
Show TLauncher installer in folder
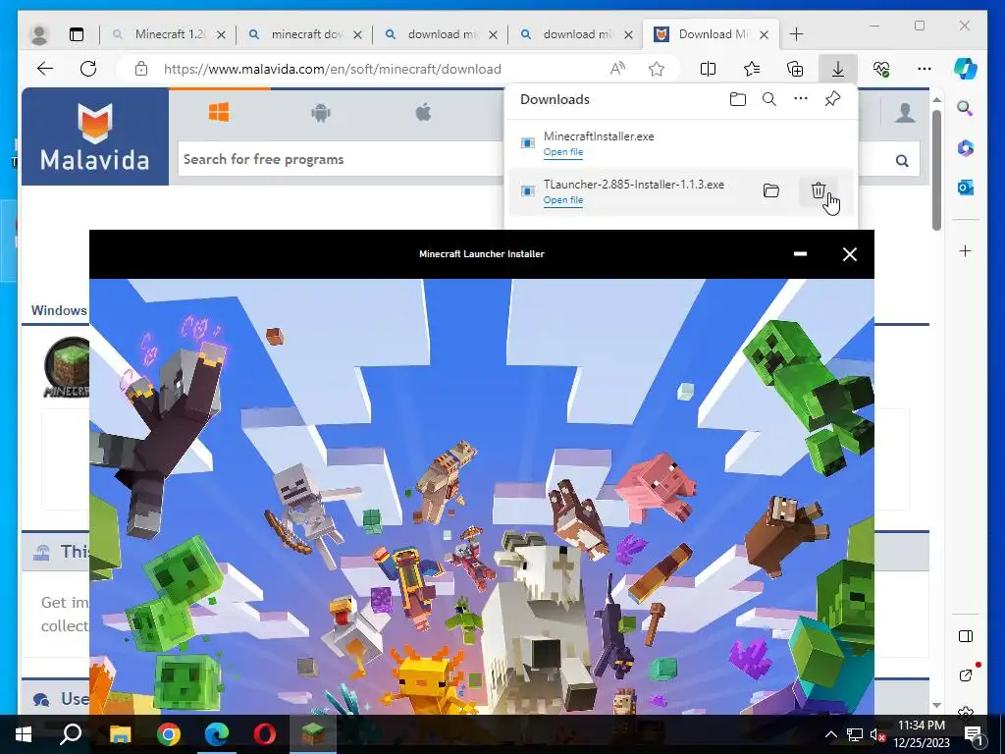[771, 190]
